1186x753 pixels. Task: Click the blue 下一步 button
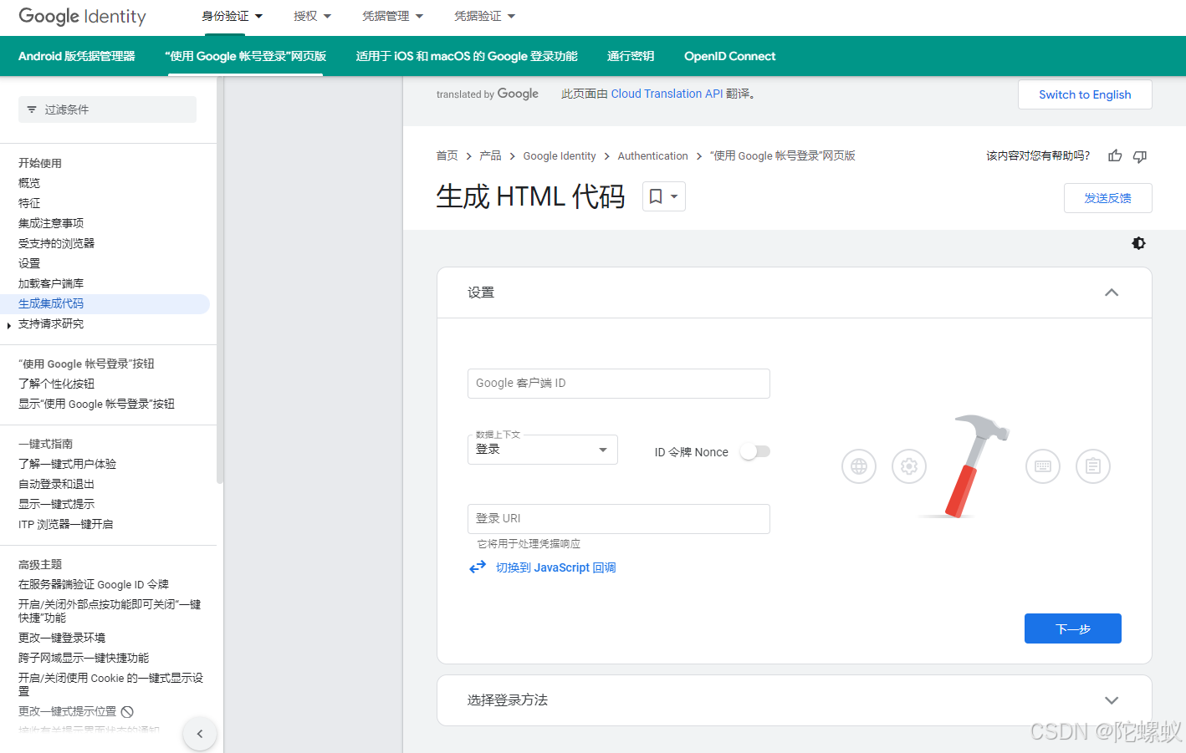(x=1073, y=628)
